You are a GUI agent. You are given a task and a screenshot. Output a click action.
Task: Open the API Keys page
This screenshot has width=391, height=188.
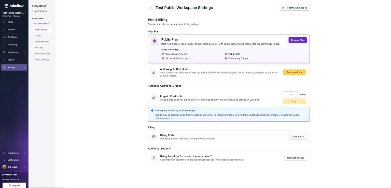39,48
